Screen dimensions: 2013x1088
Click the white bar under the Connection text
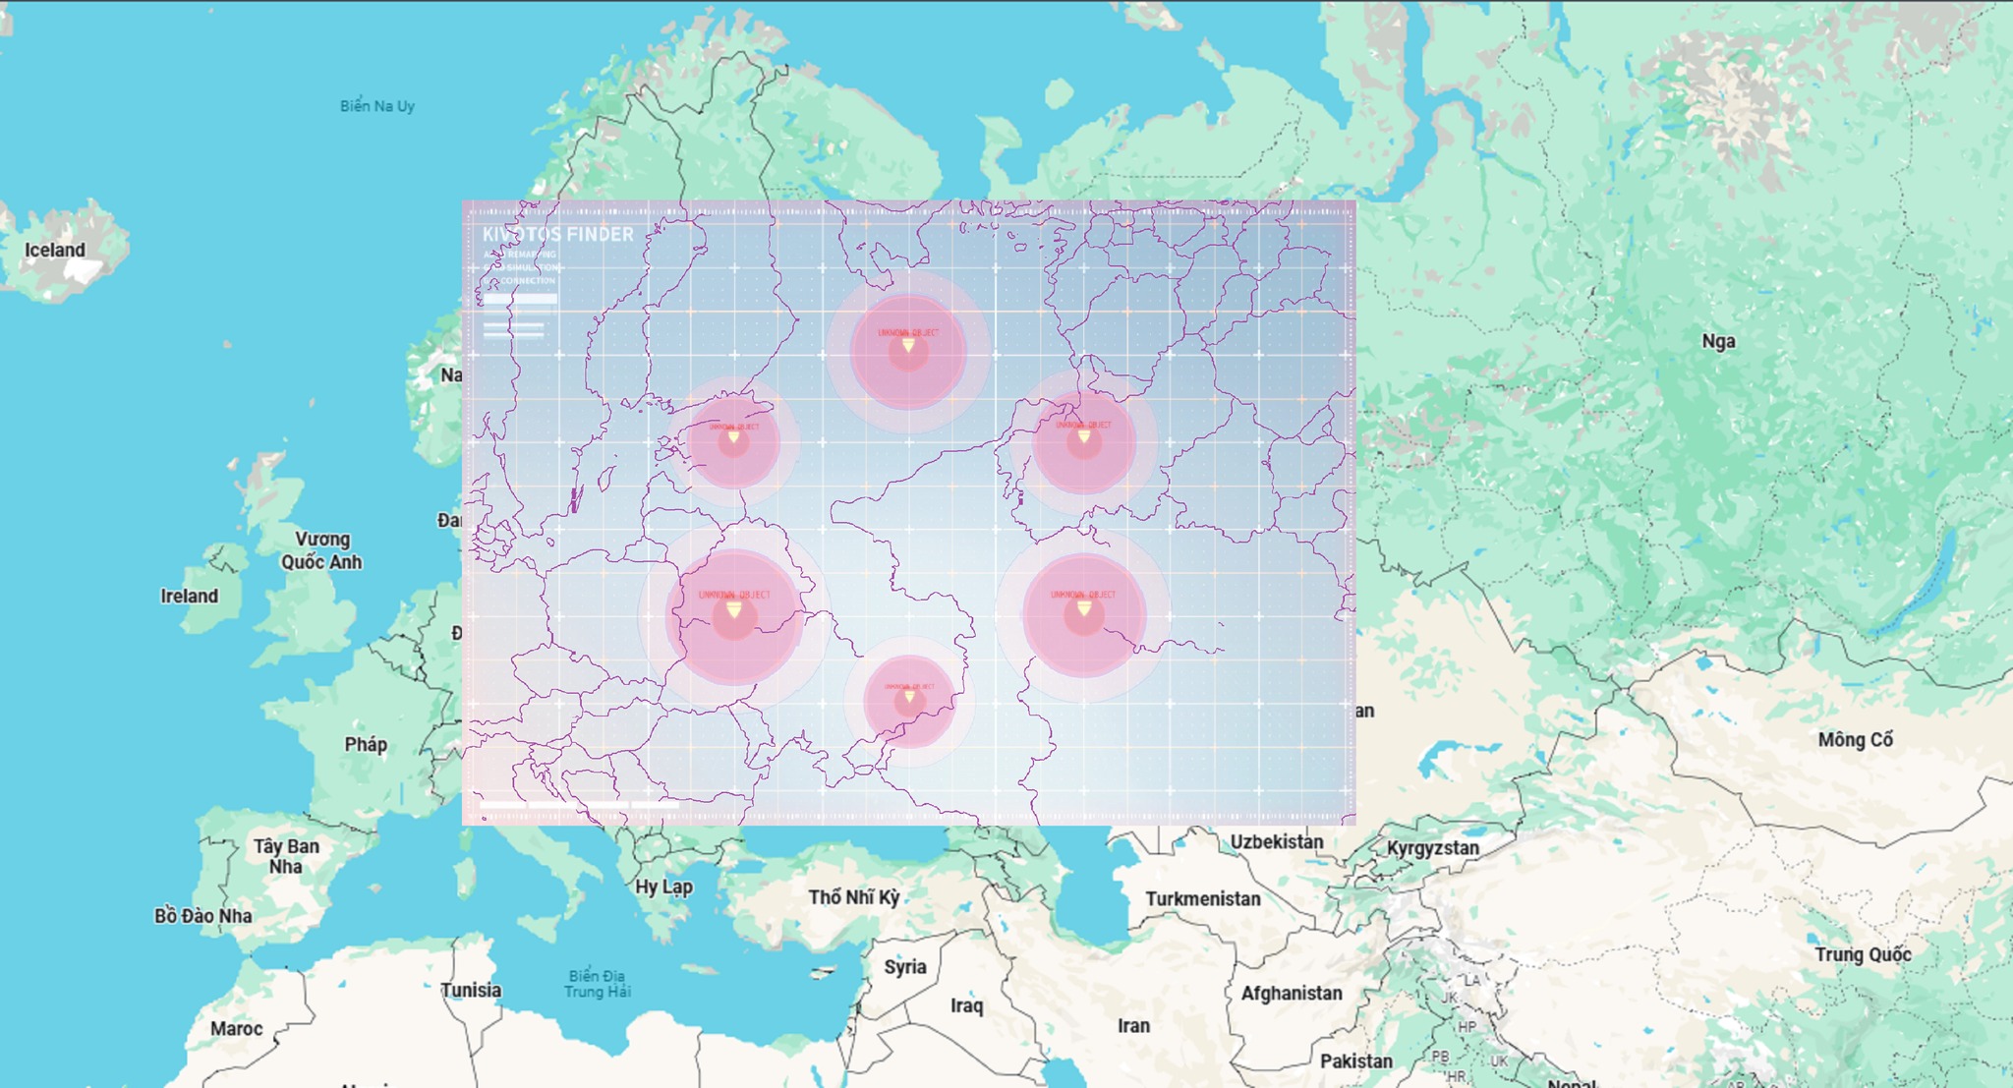pos(520,299)
